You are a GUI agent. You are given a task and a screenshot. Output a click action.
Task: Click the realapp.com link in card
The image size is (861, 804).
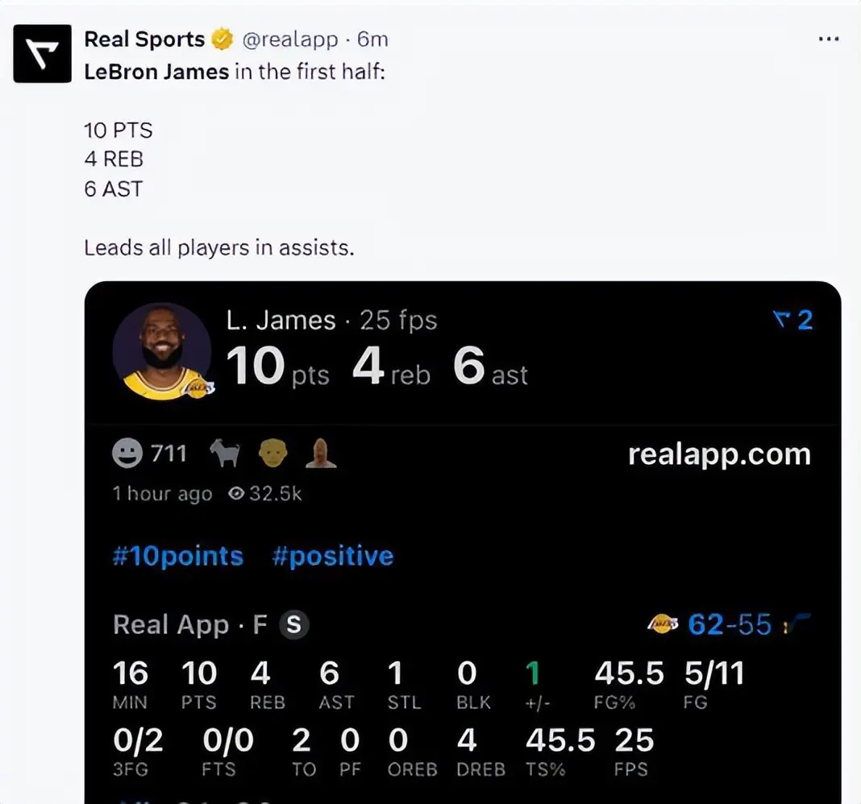(x=719, y=454)
